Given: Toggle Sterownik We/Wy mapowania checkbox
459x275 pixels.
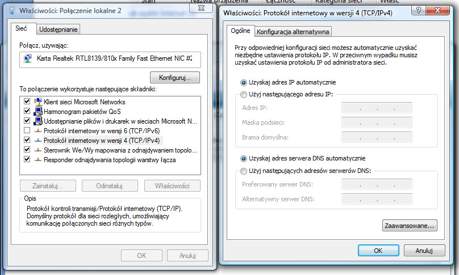Looking at the screenshot, I should point(27,150).
